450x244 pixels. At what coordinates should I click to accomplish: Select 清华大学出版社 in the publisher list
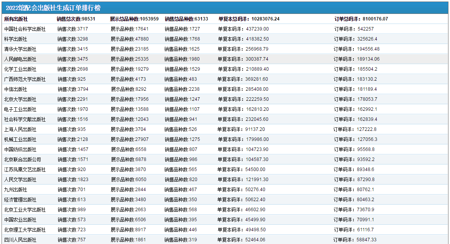point(20,49)
